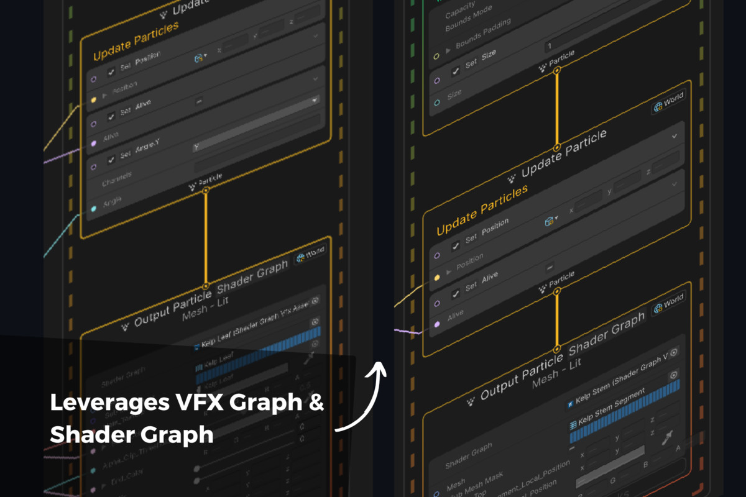This screenshot has width=746, height=497.
Task: Expand Position property triangle in left graph
Action: pos(104,95)
